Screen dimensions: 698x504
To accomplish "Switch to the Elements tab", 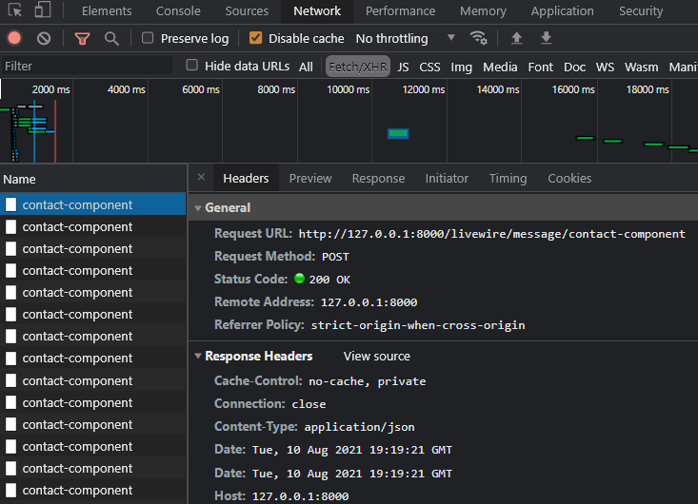I will point(107,11).
